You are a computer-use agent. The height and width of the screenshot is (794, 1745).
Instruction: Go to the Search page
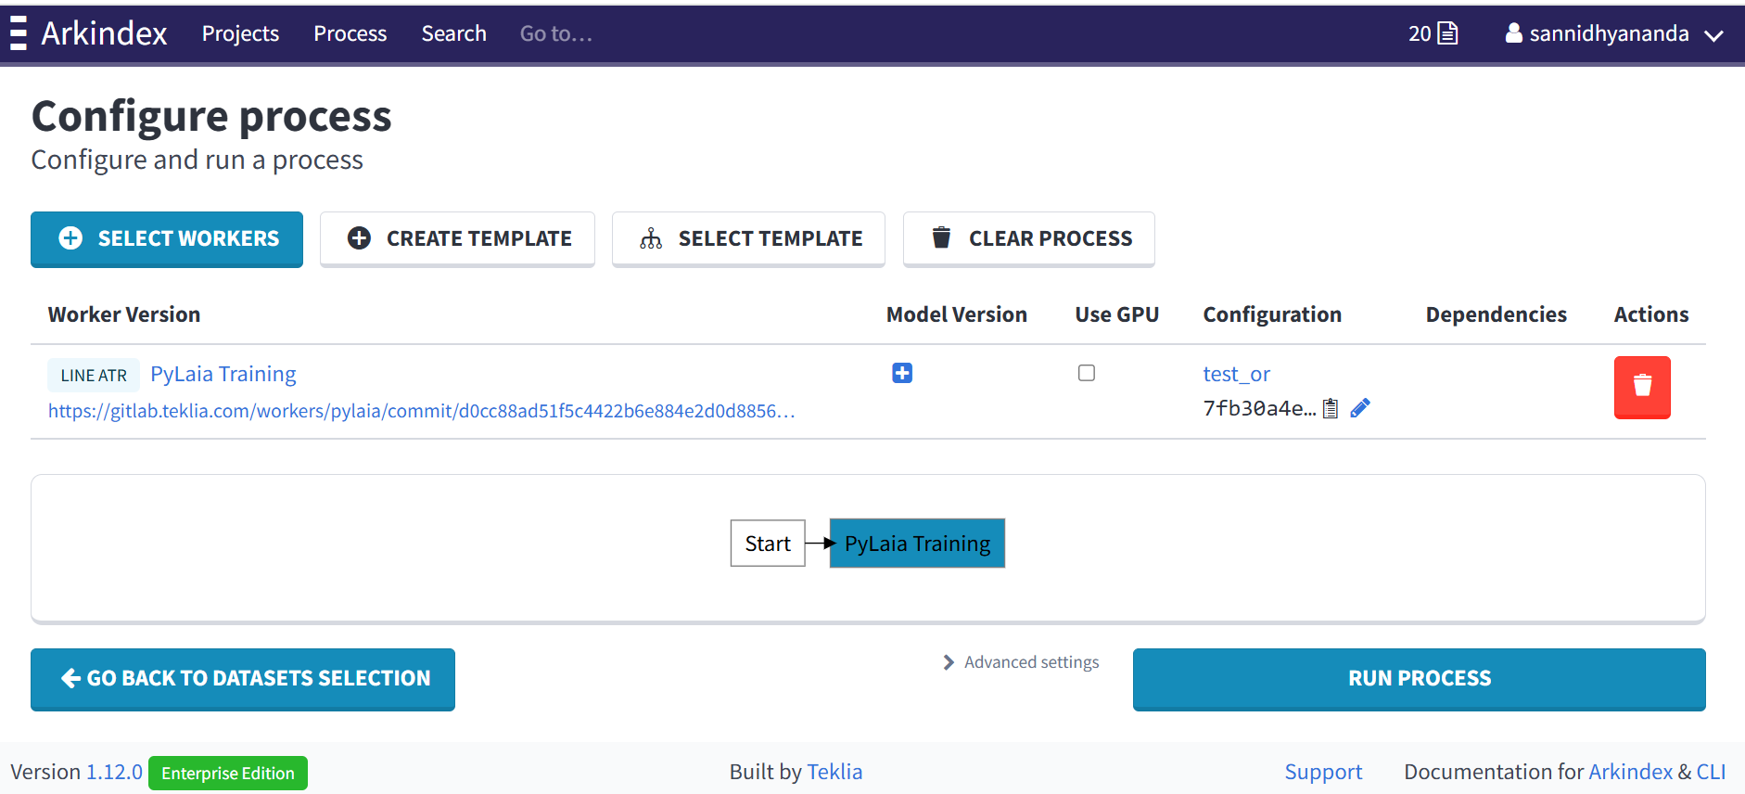pyautogui.click(x=453, y=33)
